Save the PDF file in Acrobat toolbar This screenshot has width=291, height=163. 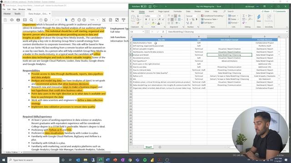5,20
